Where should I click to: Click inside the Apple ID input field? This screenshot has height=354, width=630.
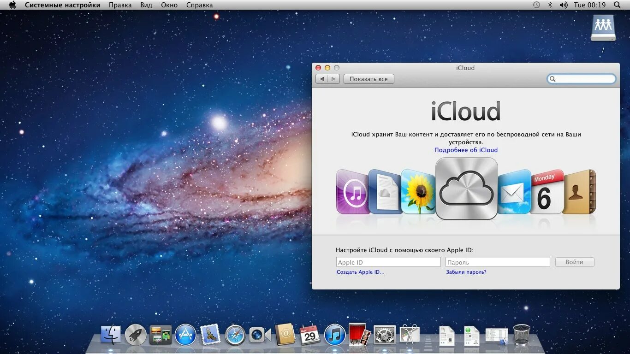pyautogui.click(x=388, y=261)
